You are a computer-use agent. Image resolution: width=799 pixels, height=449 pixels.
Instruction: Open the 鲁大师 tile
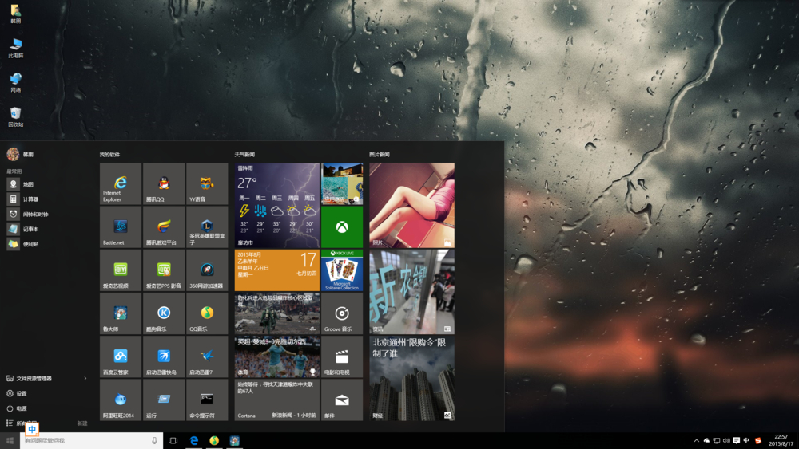pyautogui.click(x=121, y=313)
